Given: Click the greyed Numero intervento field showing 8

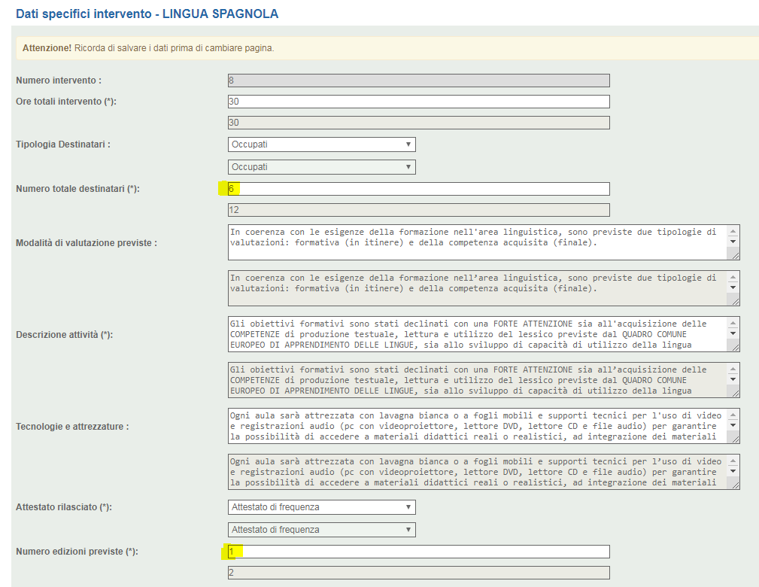Looking at the screenshot, I should click(418, 81).
